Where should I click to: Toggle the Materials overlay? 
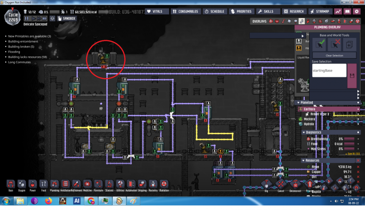click(x=289, y=21)
